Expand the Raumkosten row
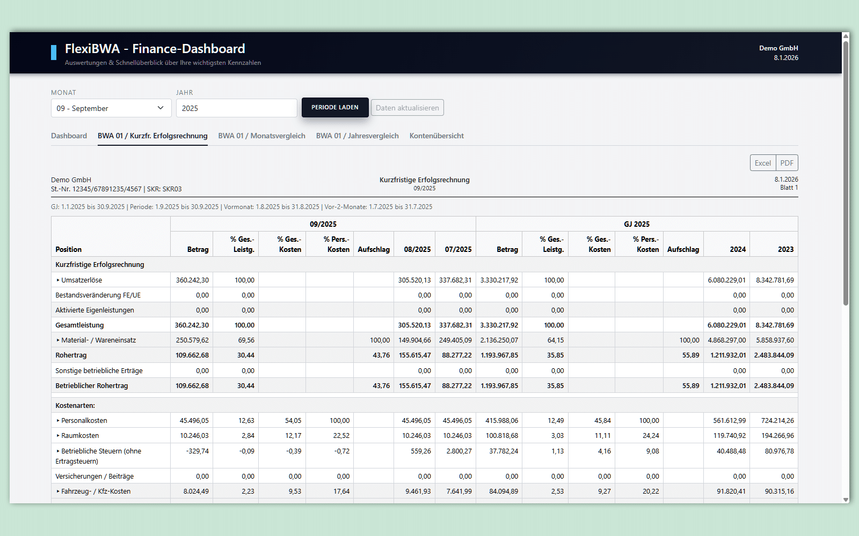The height and width of the screenshot is (536, 859). coord(58,436)
